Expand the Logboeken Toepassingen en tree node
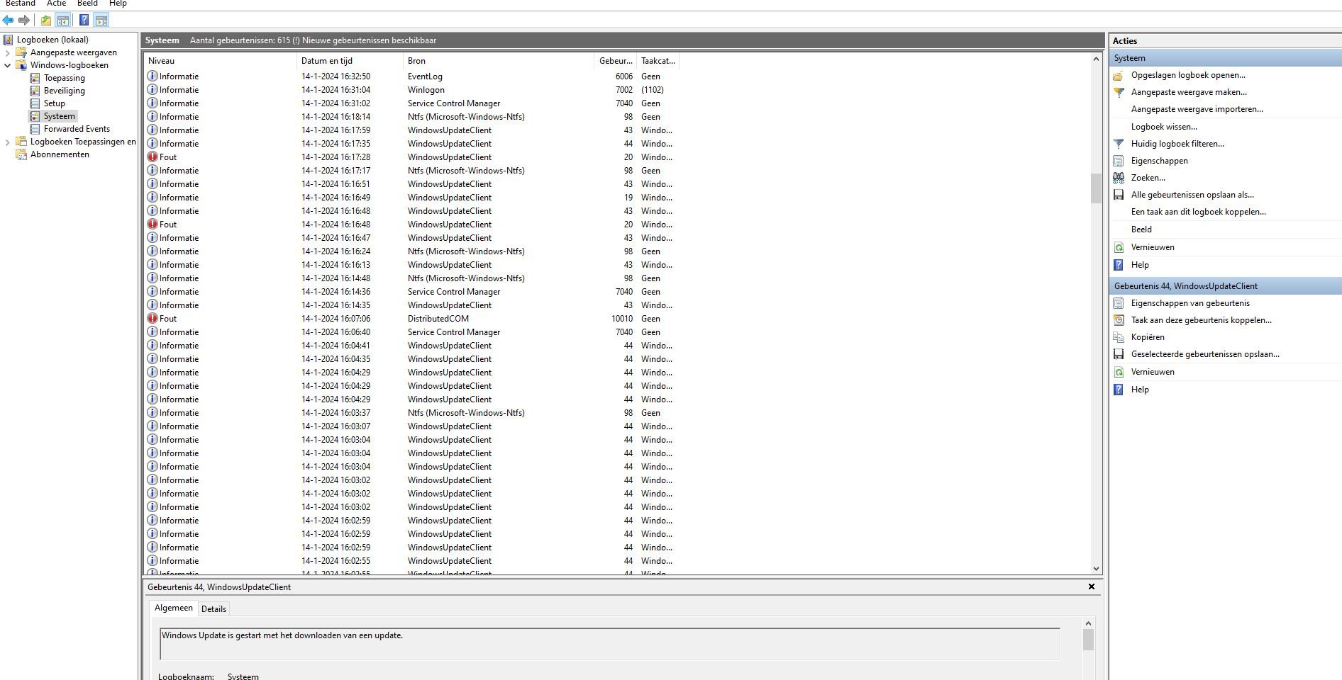This screenshot has height=680, width=1342. pos(7,142)
